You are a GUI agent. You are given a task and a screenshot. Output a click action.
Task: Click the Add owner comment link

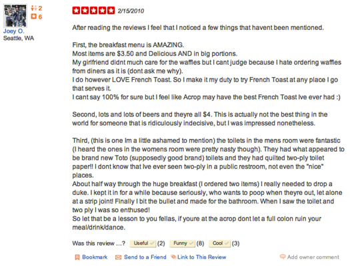(x=313, y=257)
